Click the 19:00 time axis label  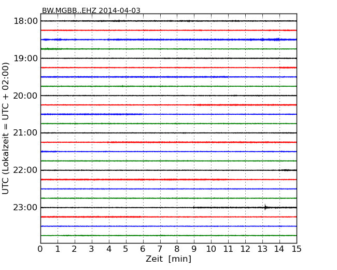25,58
